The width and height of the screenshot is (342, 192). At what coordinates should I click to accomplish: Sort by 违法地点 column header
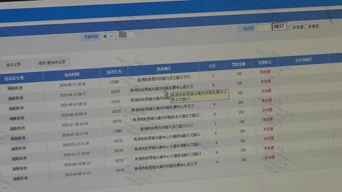pos(164,69)
